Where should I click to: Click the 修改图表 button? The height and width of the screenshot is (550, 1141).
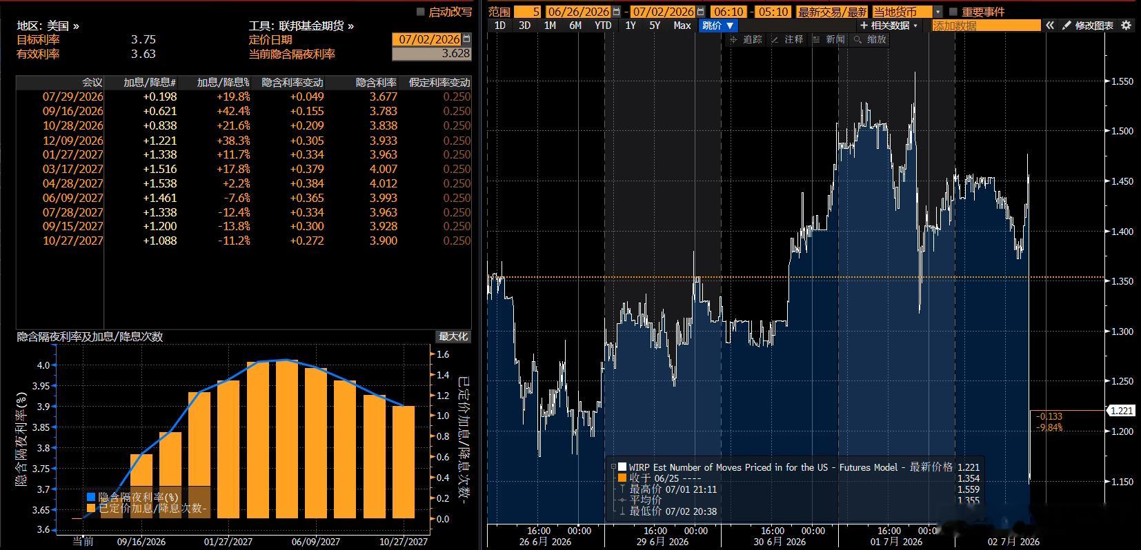pos(1087,26)
